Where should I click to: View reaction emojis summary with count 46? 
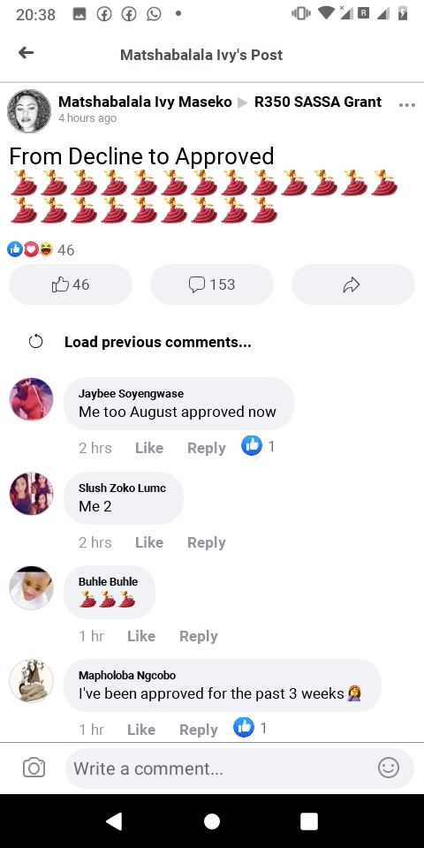click(41, 249)
